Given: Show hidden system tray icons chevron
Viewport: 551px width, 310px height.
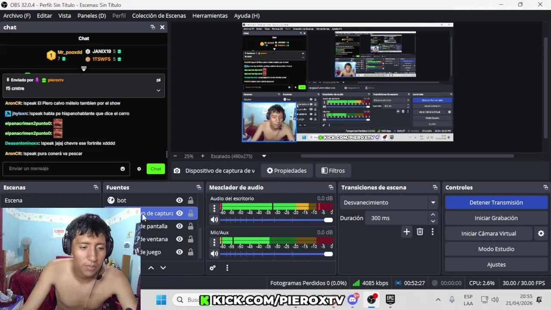Looking at the screenshot, I should click(x=438, y=300).
